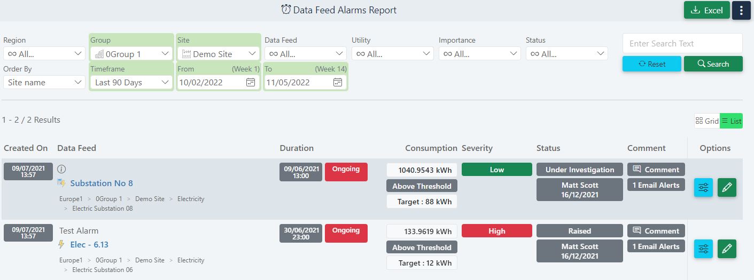Click the green Low severity badge

click(x=497, y=170)
